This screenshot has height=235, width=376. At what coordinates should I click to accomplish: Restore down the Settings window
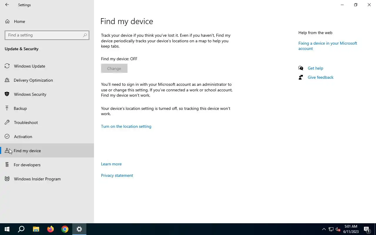tap(356, 5)
